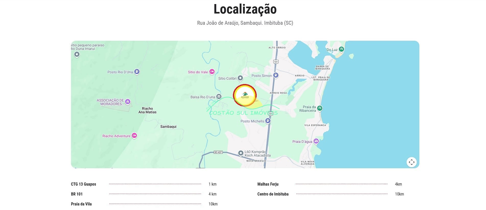Click the Sítio Colibri location pin
The width and height of the screenshot is (486, 210).
(x=240, y=78)
